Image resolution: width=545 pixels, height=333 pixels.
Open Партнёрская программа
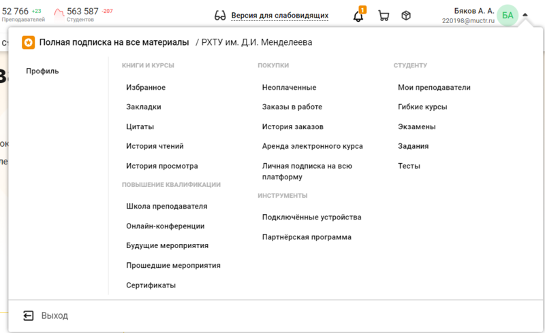click(307, 237)
